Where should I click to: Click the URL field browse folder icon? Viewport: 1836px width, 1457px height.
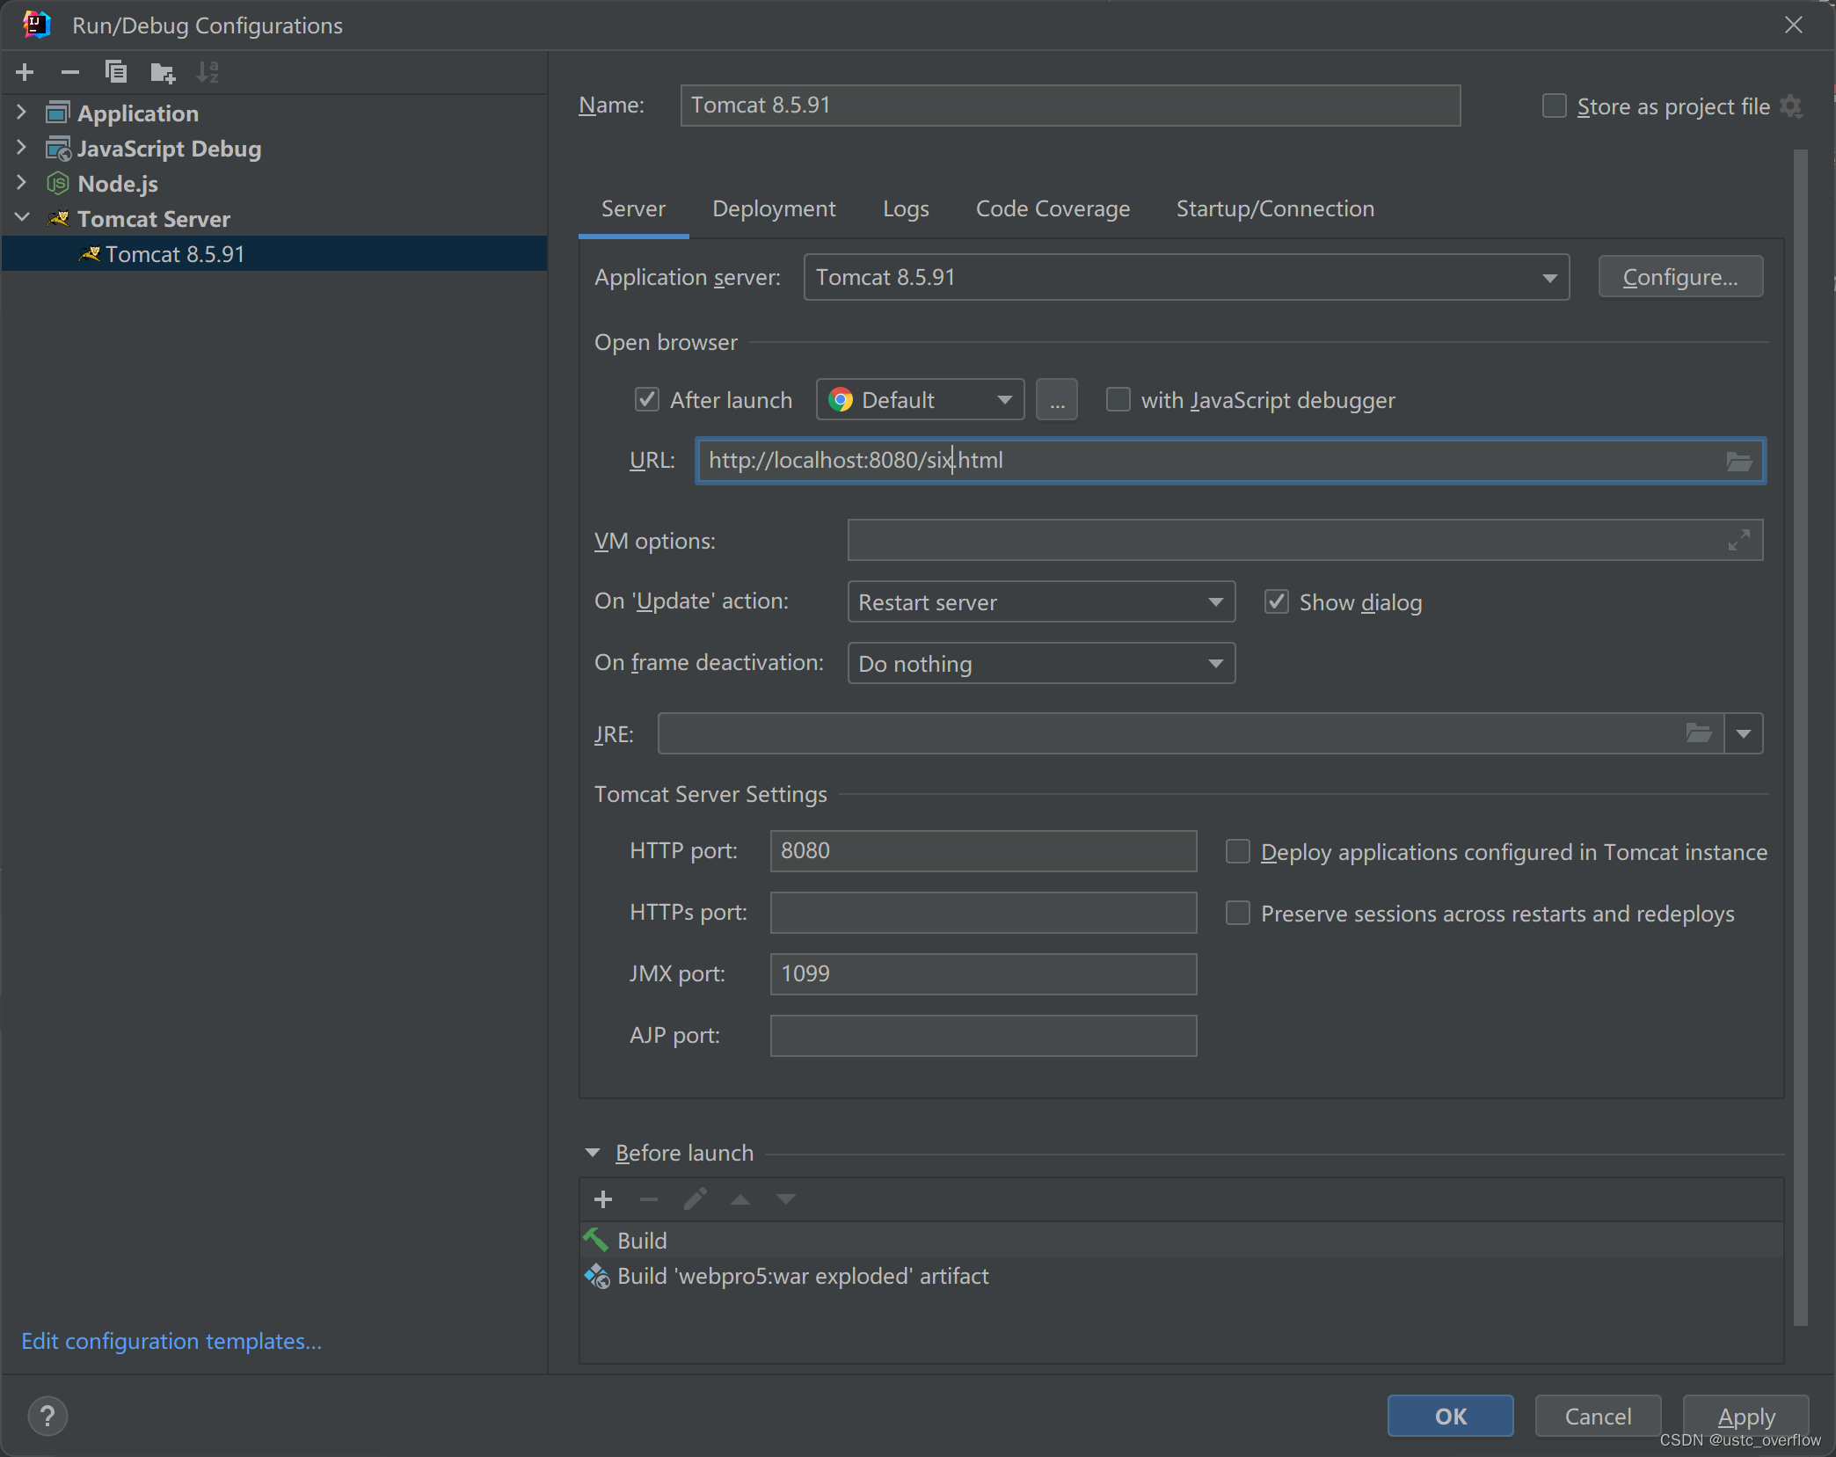point(1738,461)
